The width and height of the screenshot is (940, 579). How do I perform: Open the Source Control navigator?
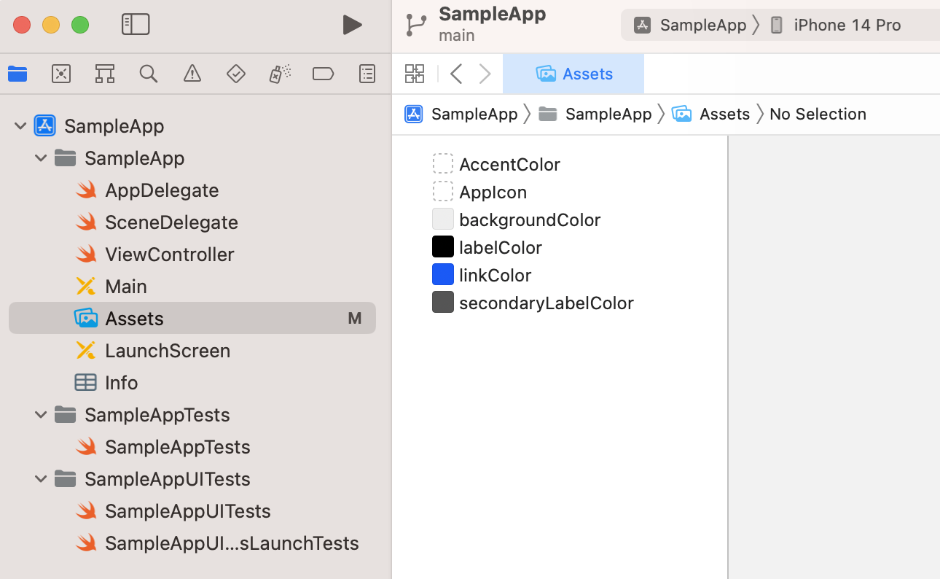point(61,74)
